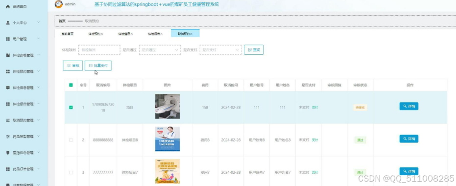Open the 是否支付 dropdown filter
This screenshot has width=456, height=186.
click(x=220, y=50)
